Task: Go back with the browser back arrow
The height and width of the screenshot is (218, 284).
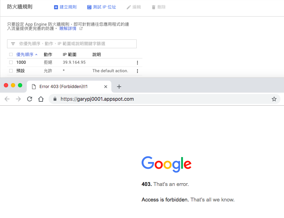Action: click(x=7, y=99)
